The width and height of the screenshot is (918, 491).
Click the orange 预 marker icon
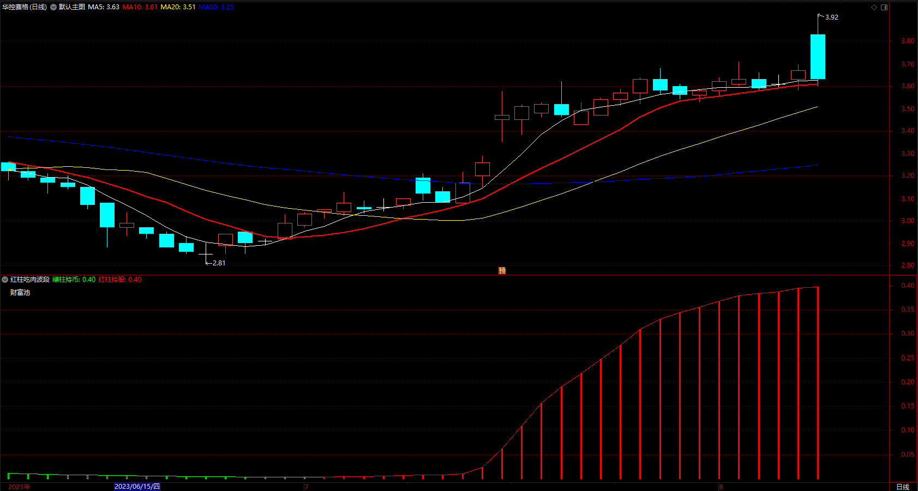click(x=502, y=270)
